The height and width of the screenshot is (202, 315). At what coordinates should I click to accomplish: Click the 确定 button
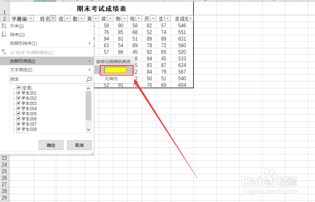tap(51, 145)
